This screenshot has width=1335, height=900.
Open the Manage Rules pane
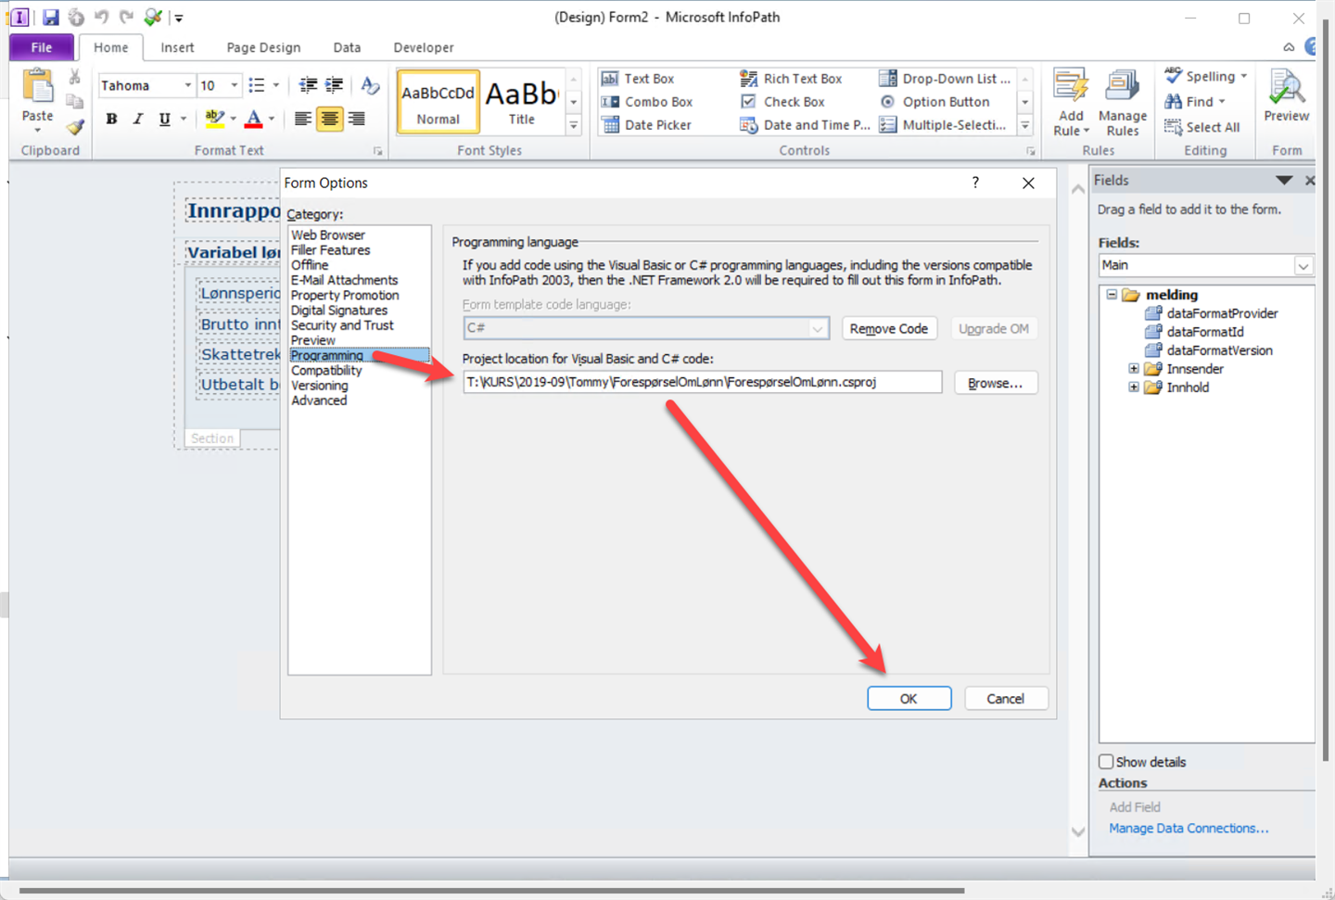pyautogui.click(x=1122, y=103)
